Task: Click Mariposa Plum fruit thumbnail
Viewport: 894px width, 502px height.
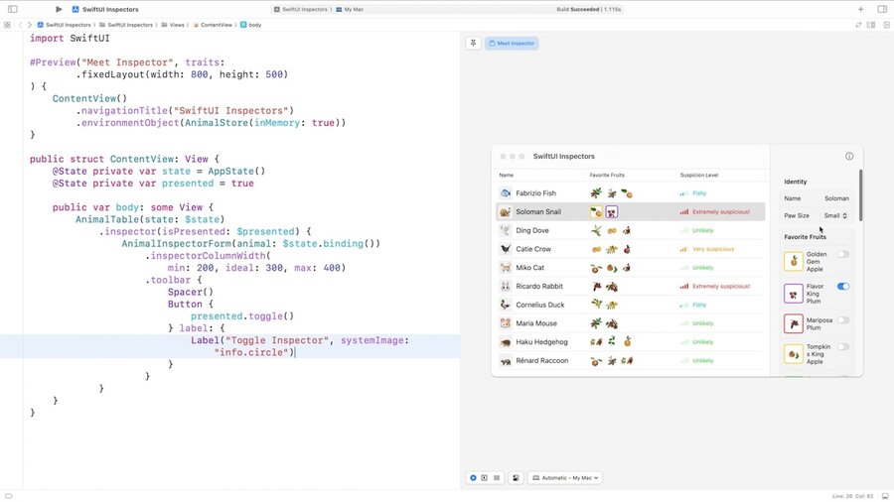Action: coord(793,323)
